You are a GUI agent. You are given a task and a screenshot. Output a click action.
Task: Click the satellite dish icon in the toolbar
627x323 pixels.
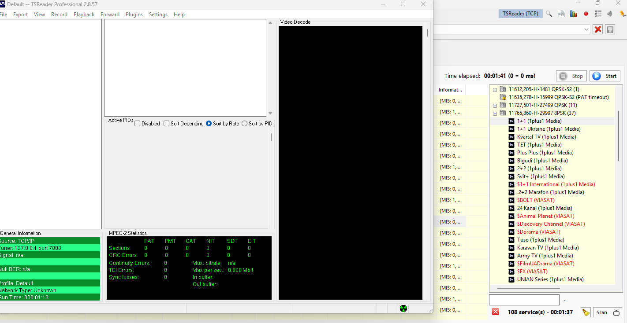561,14
